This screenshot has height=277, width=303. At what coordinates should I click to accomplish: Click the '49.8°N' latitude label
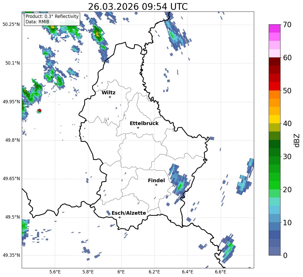tap(12, 140)
